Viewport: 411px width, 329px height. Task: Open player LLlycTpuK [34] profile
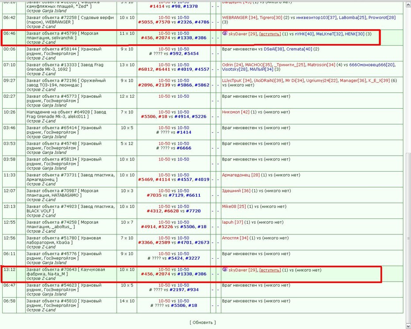tap(237, 80)
